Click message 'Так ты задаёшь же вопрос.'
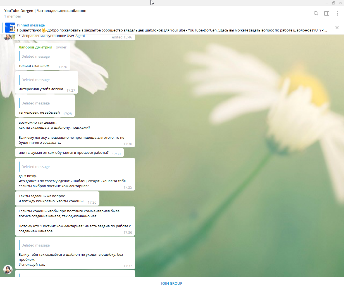344x290 pixels. pos(57,198)
